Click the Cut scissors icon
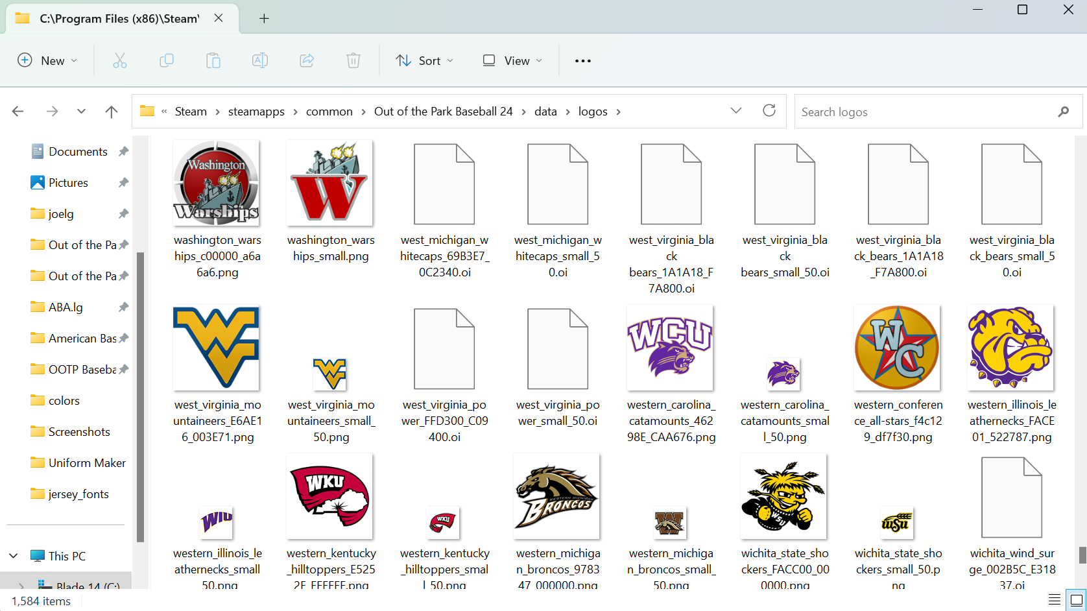Image resolution: width=1087 pixels, height=611 pixels. coord(120,60)
